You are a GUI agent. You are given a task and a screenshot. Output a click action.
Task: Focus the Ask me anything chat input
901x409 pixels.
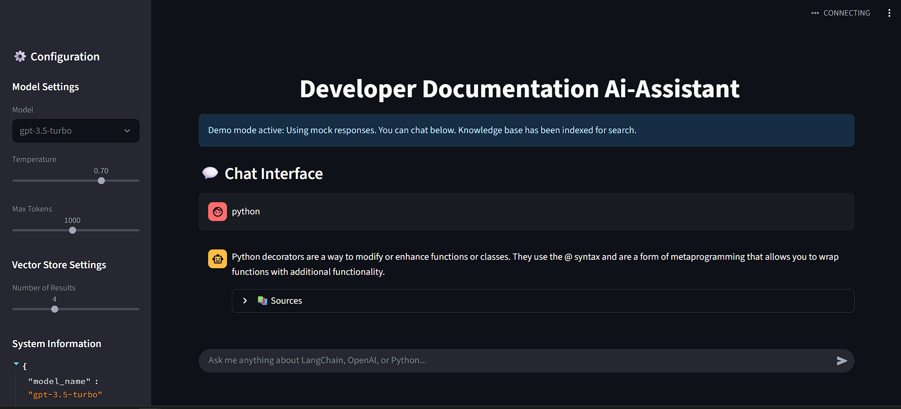[x=516, y=360]
